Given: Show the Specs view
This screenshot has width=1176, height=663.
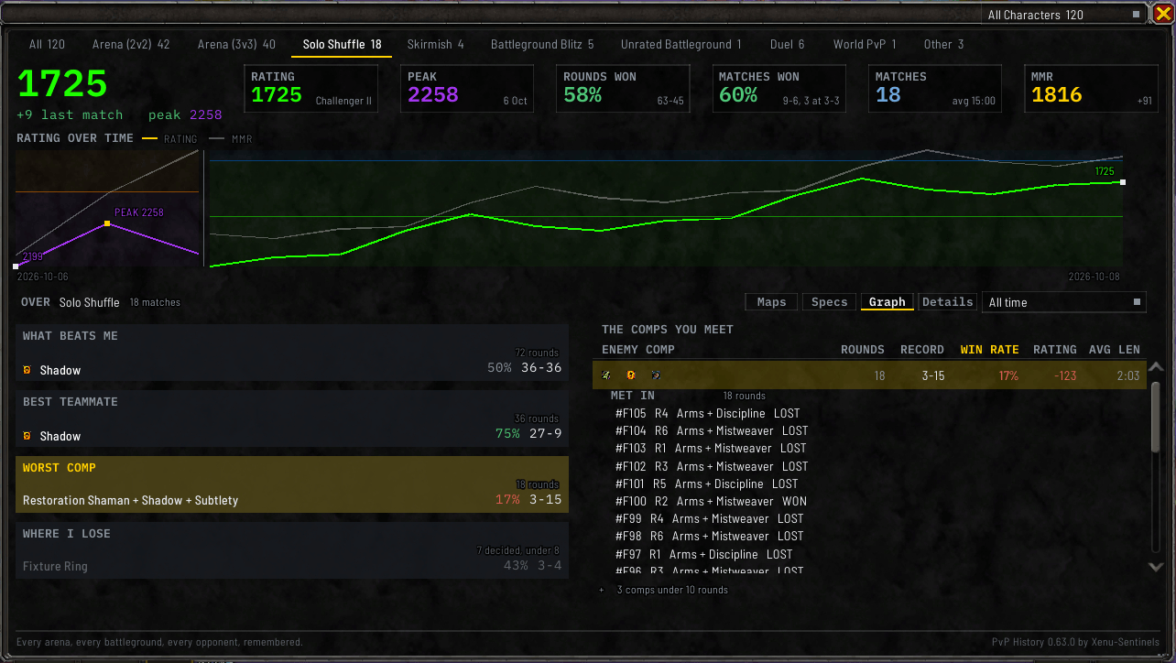Looking at the screenshot, I should [830, 302].
